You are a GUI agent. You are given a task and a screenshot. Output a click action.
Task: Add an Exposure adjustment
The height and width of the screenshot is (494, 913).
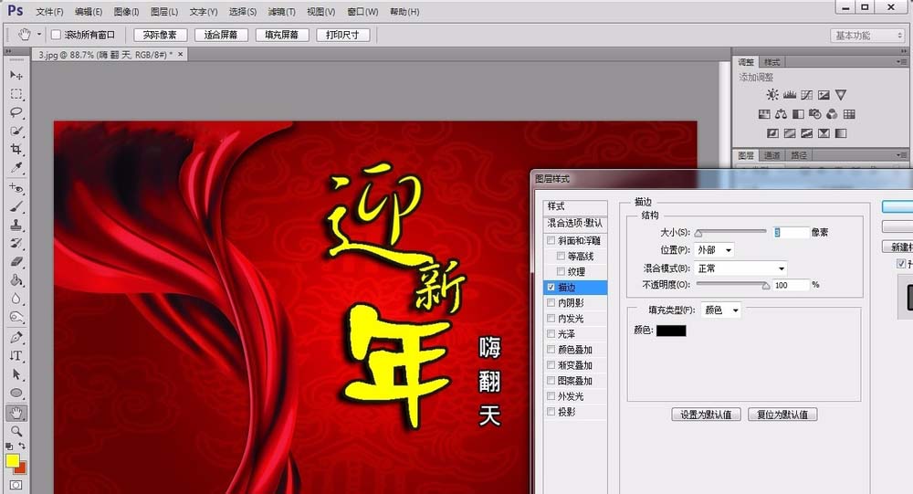824,94
